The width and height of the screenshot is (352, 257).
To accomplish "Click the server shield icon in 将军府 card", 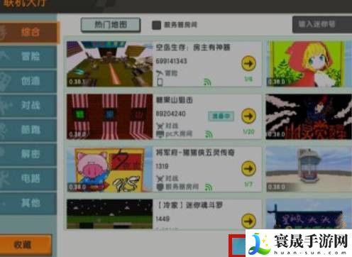I will (x=160, y=187).
